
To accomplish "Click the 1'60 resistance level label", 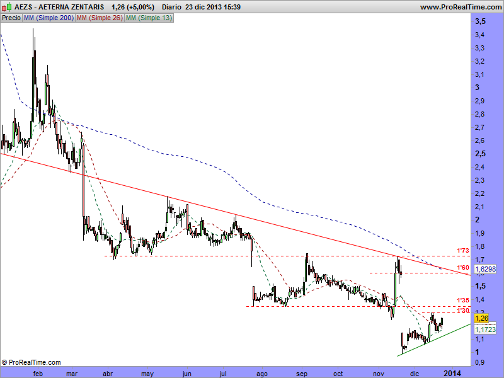I will coord(463,267).
